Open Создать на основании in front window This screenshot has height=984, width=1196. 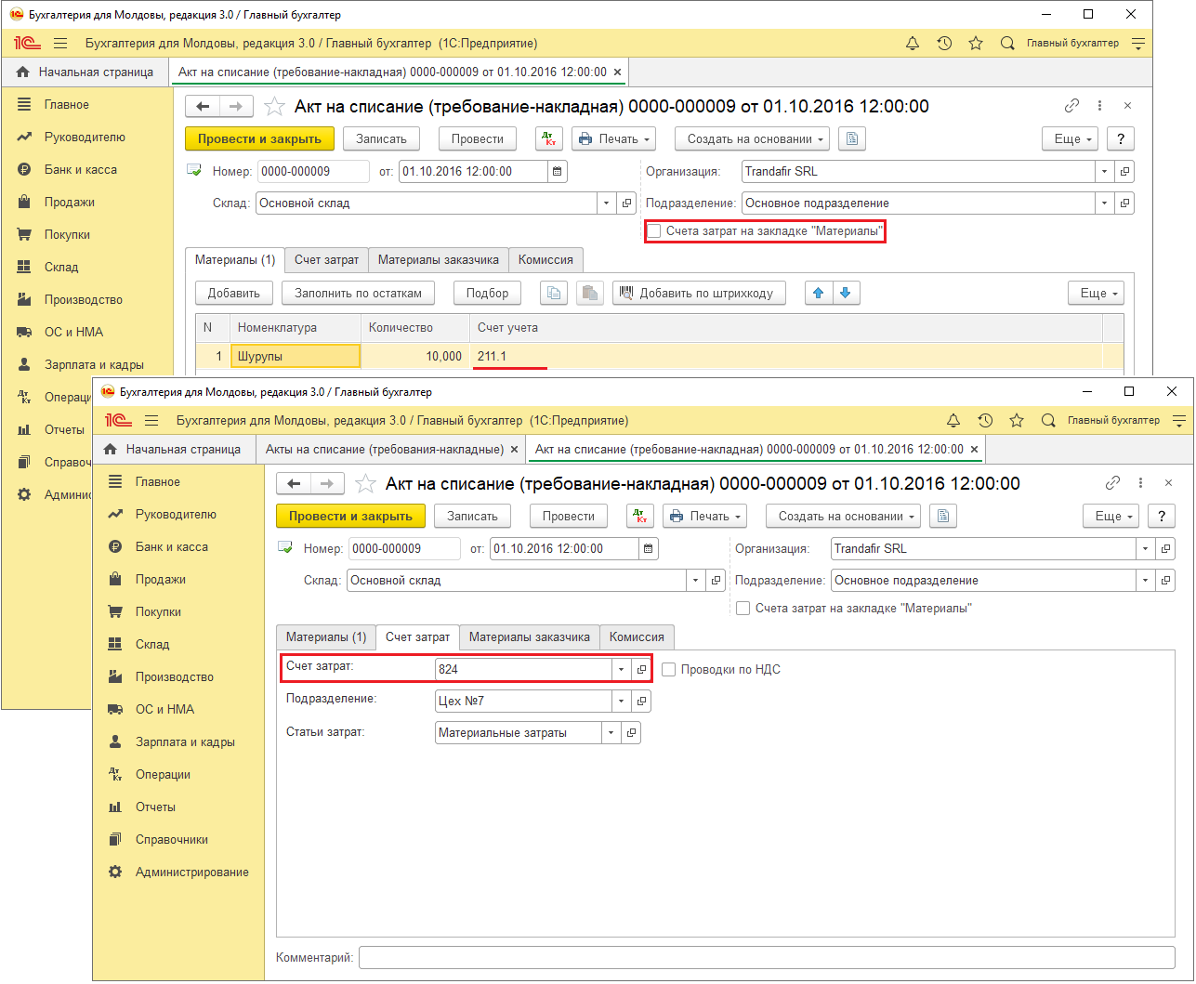pyautogui.click(x=843, y=516)
